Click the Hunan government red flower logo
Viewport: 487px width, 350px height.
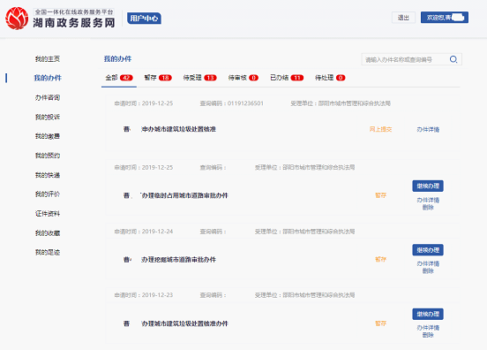pos(17,19)
